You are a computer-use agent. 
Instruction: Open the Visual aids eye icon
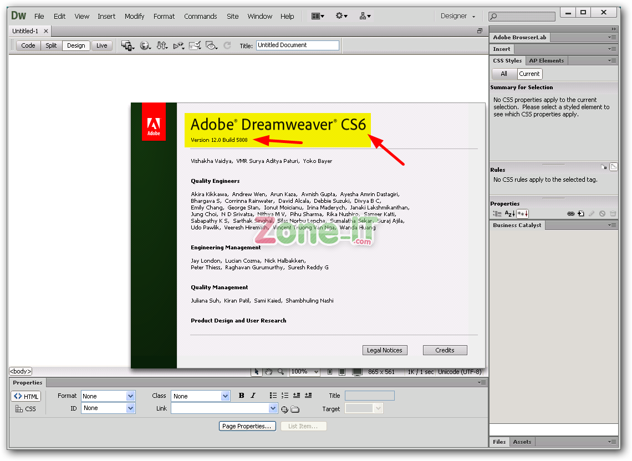tap(212, 45)
